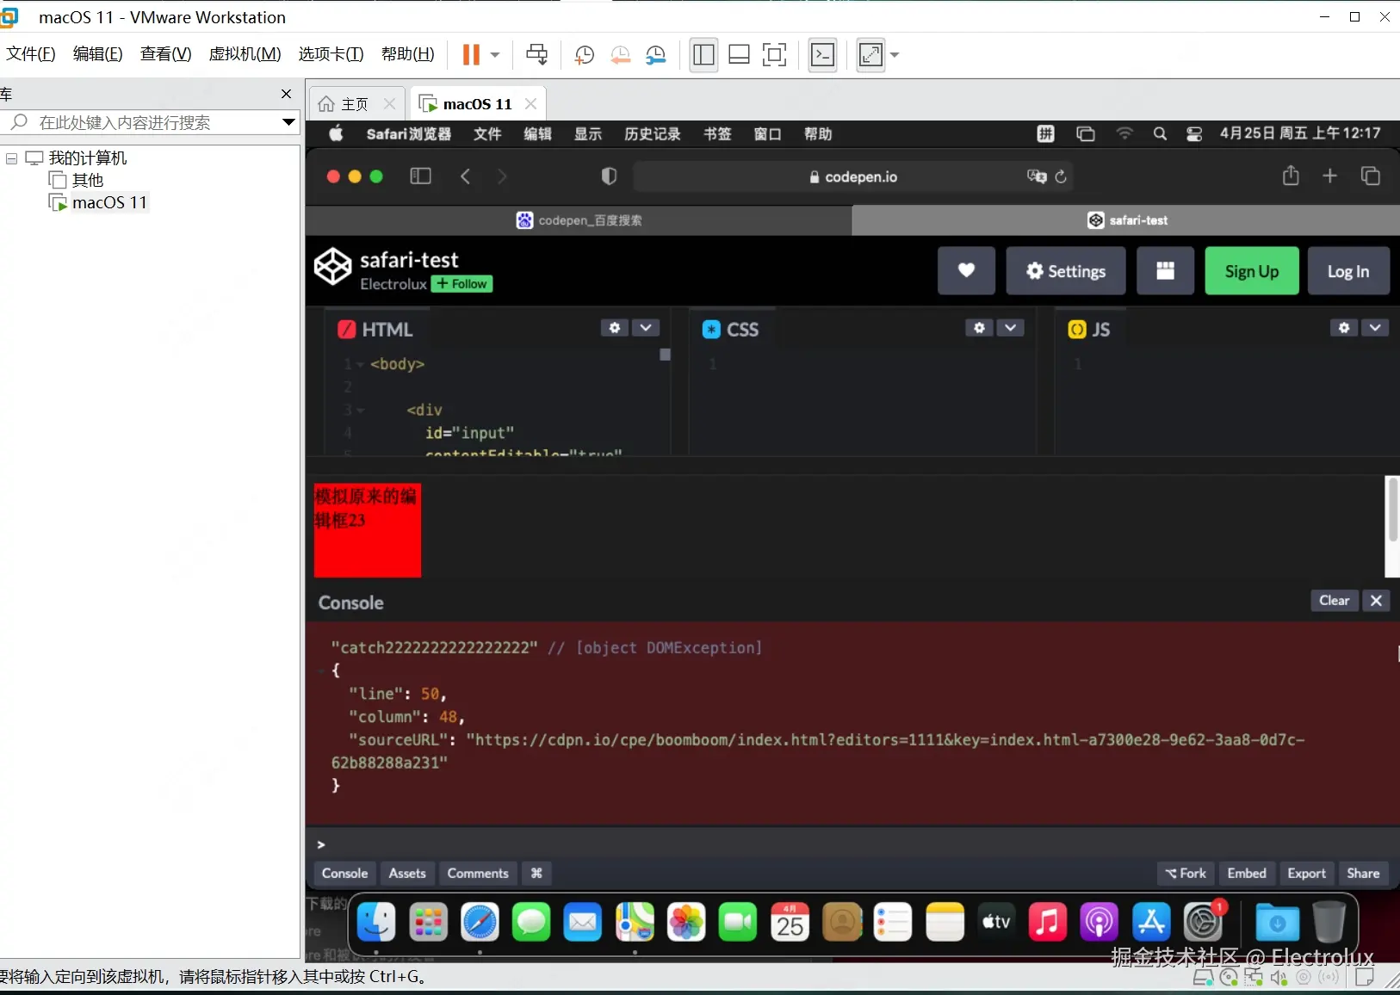Image resolution: width=1400 pixels, height=995 pixels.
Task: Toggle the Safari sidebar
Action: click(x=420, y=176)
